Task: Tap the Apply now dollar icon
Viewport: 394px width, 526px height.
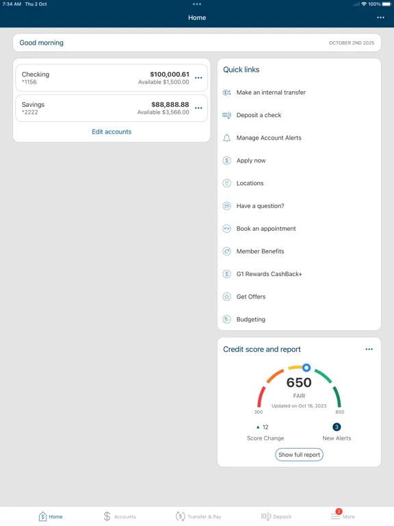Action: [x=227, y=161]
